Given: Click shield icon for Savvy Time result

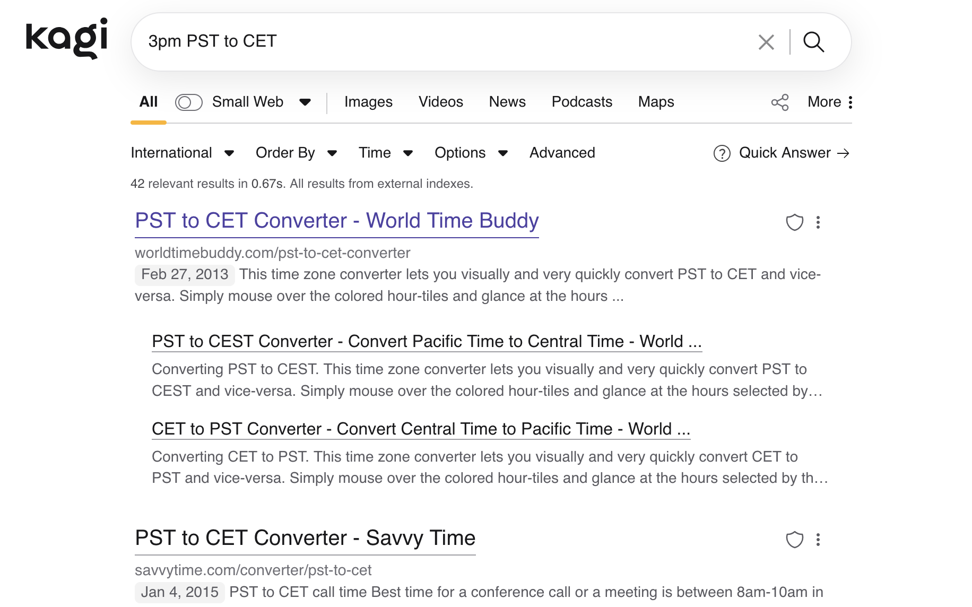Looking at the screenshot, I should point(794,540).
